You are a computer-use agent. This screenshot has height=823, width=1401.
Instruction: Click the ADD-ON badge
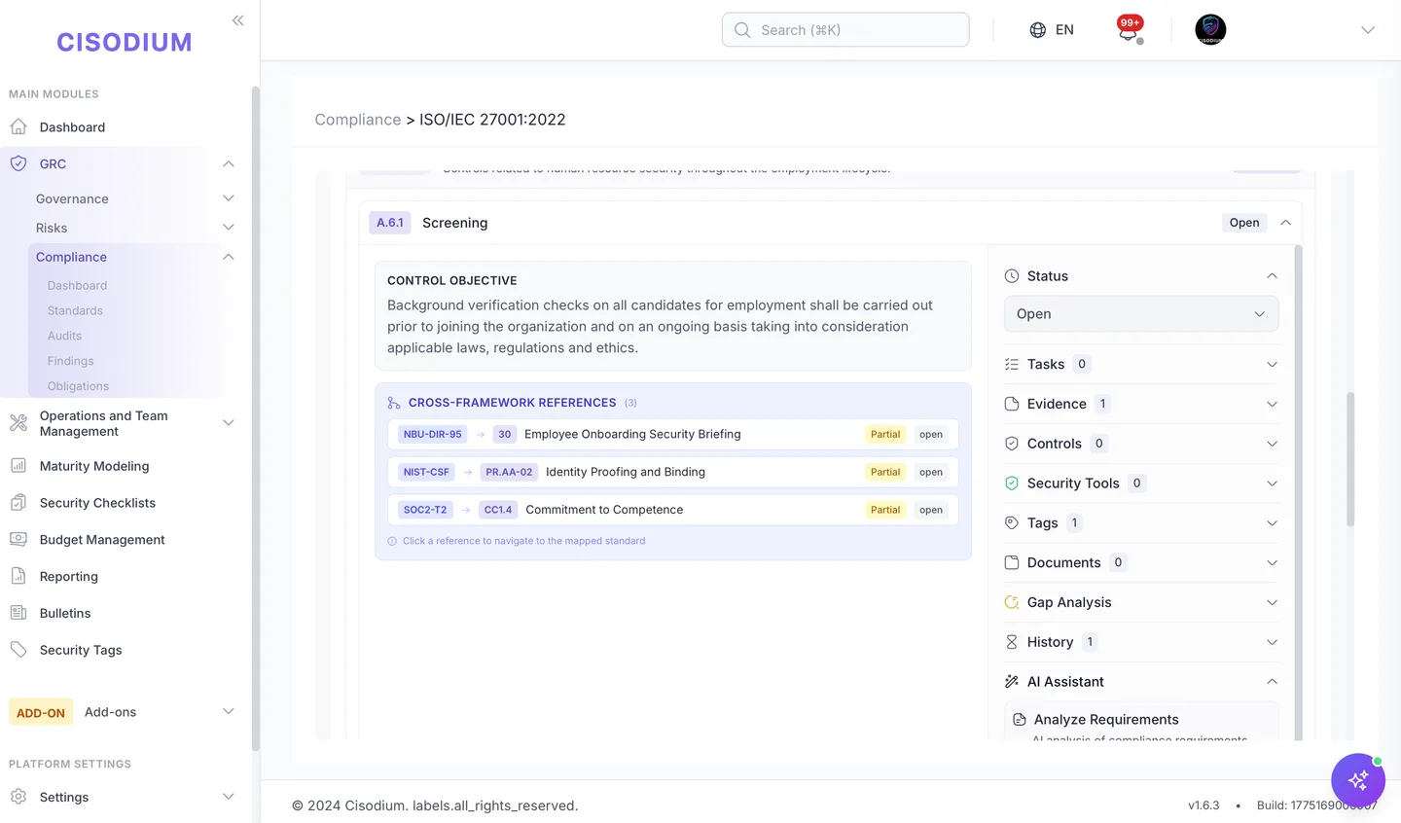(x=41, y=713)
